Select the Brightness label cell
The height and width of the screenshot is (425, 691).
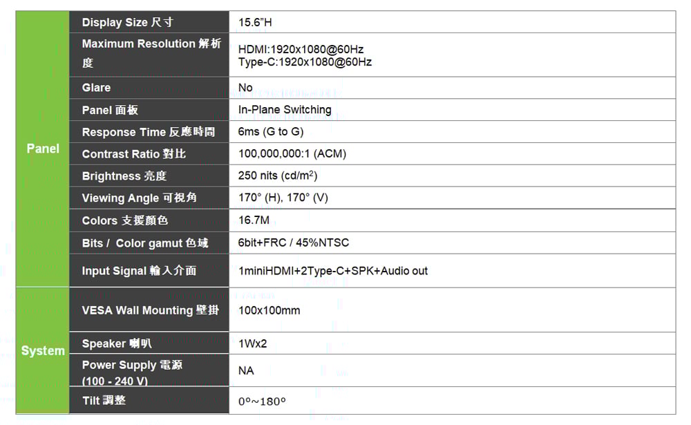[149, 176]
